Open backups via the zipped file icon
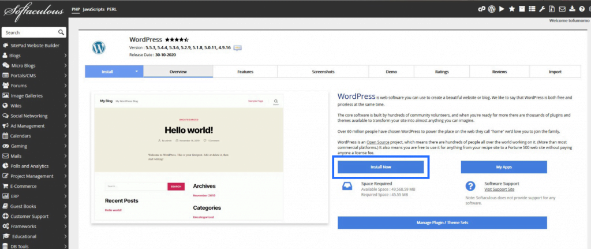591x249 pixels. click(552, 9)
